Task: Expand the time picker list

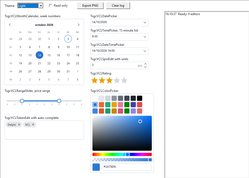Action: (x=145, y=37)
